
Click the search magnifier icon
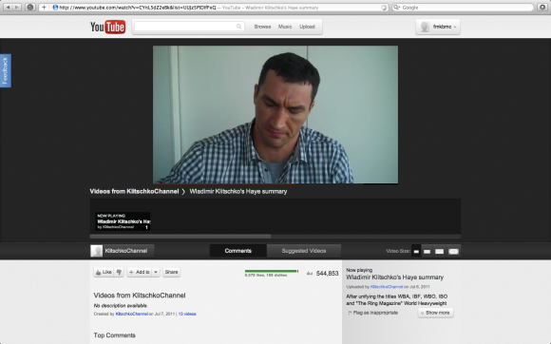tap(239, 27)
